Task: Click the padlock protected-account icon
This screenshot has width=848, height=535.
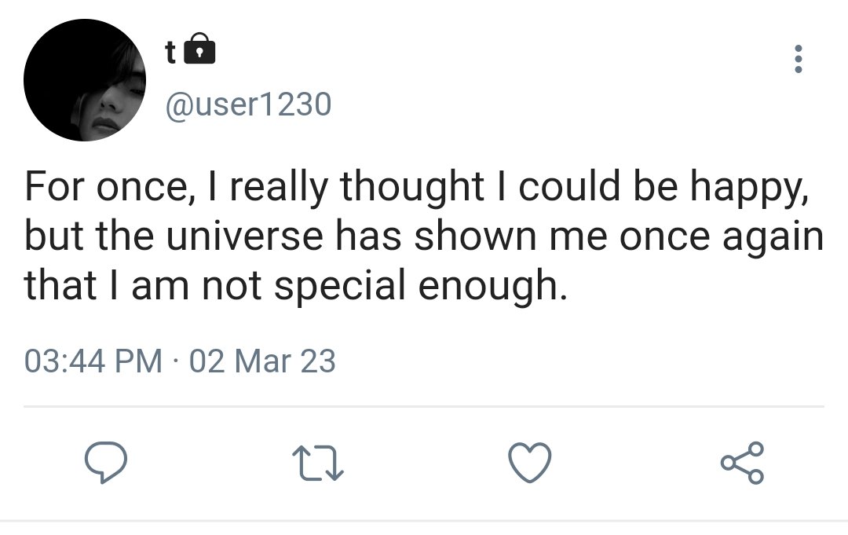Action: click(199, 49)
